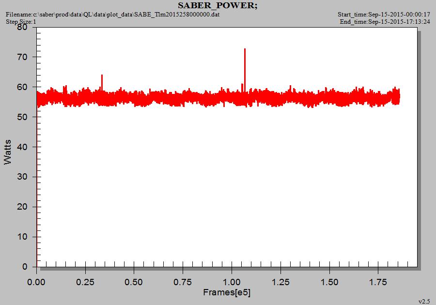436x305 pixels.
Task: Click the y-axis value 60
Action: tap(22, 87)
